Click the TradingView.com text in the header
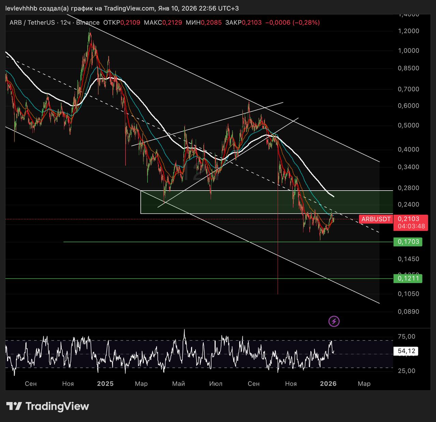 (128, 8)
